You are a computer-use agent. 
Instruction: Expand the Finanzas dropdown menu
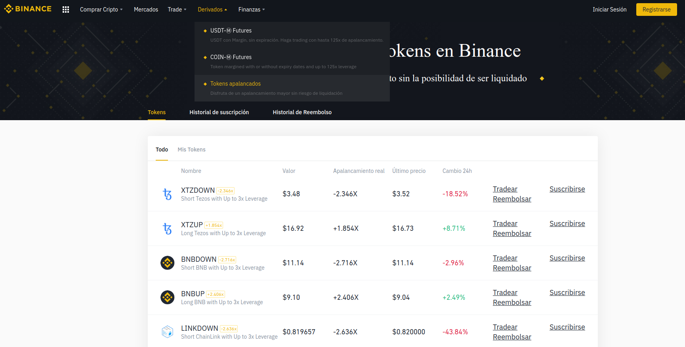[252, 10]
